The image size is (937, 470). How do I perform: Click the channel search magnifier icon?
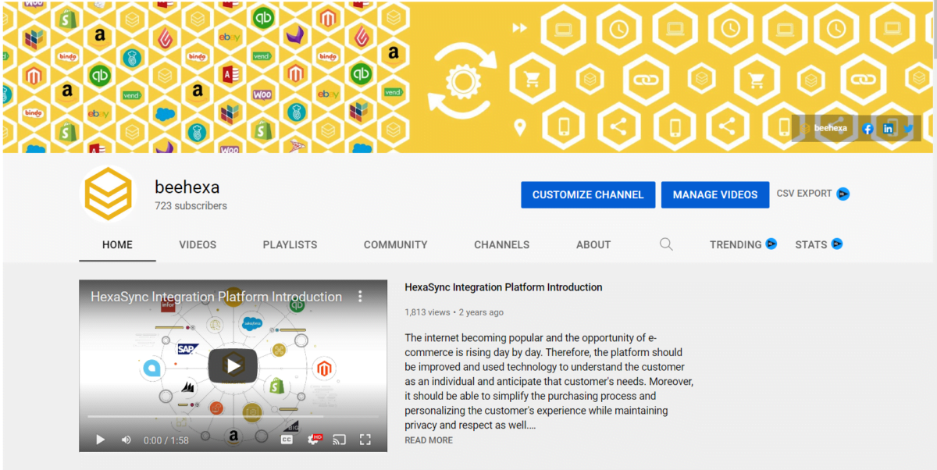pyautogui.click(x=666, y=244)
